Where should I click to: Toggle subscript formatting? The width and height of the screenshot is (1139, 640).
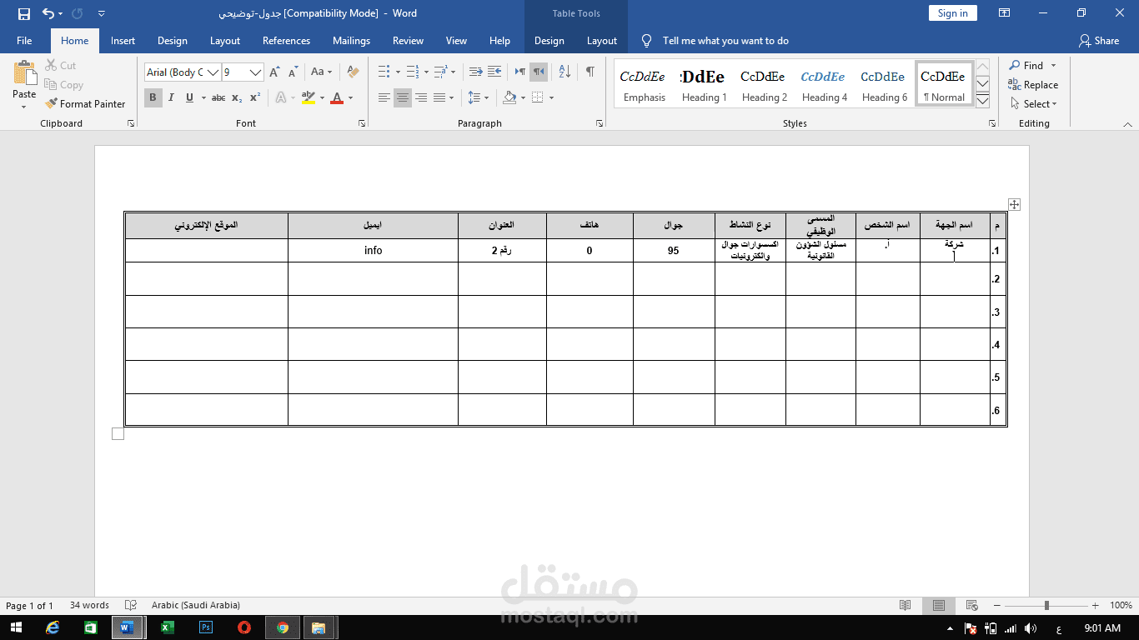(237, 97)
